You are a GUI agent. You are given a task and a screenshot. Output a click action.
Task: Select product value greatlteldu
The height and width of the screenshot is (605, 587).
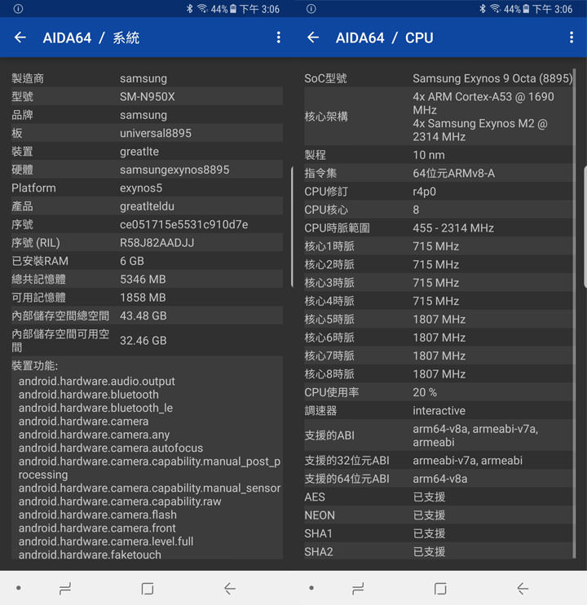(x=147, y=206)
